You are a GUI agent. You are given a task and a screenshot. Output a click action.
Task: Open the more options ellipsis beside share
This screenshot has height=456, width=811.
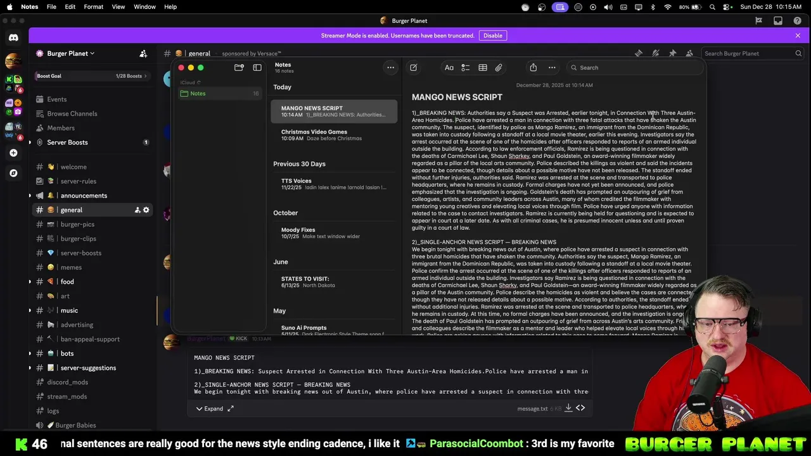[552, 68]
